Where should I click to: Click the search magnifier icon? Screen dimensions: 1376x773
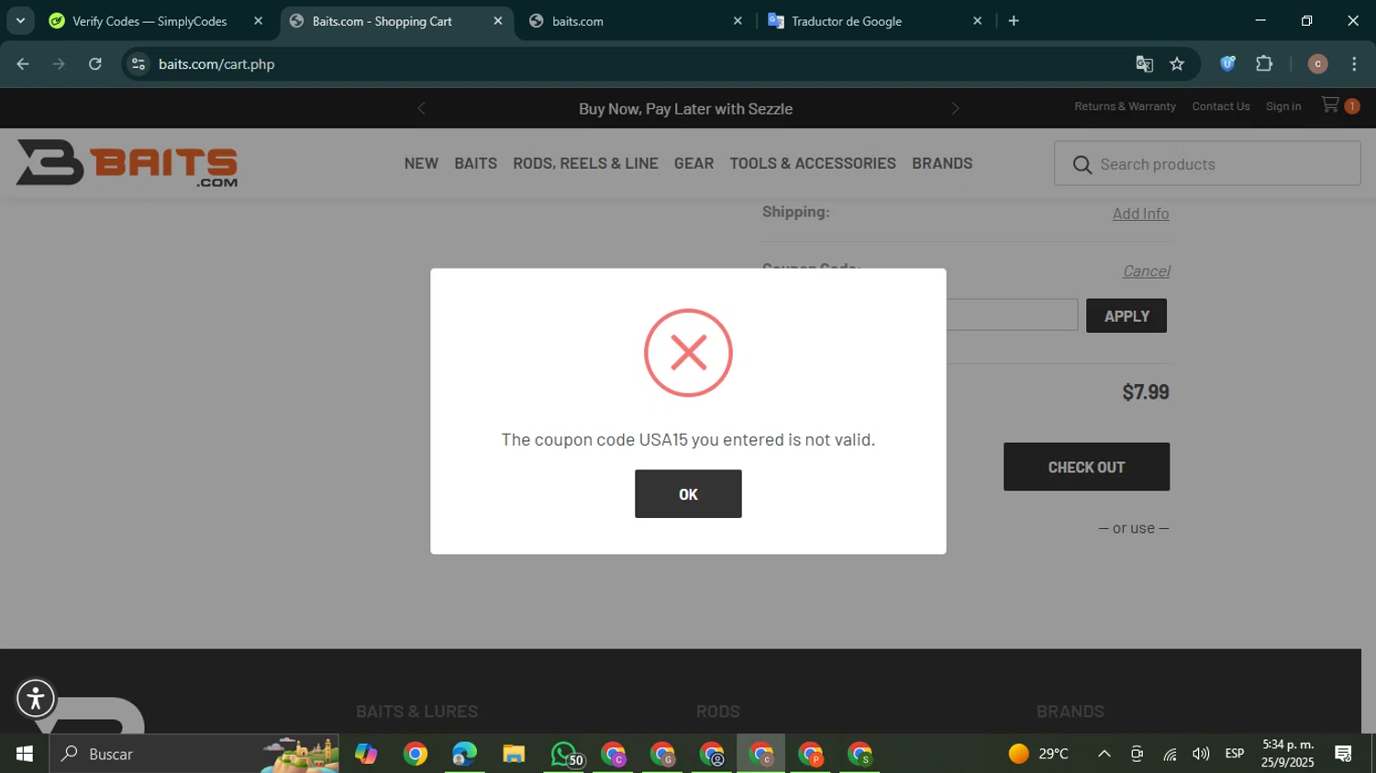(1082, 164)
